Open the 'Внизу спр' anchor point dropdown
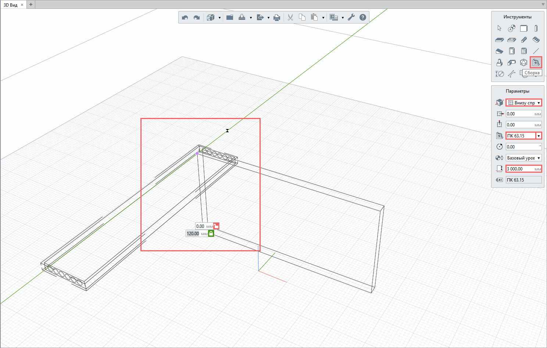This screenshot has width=547, height=348. click(524, 103)
